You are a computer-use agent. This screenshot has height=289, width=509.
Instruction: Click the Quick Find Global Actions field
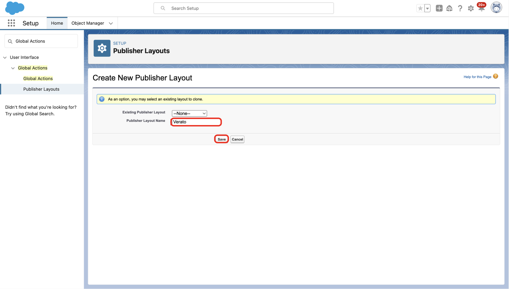[41, 41]
